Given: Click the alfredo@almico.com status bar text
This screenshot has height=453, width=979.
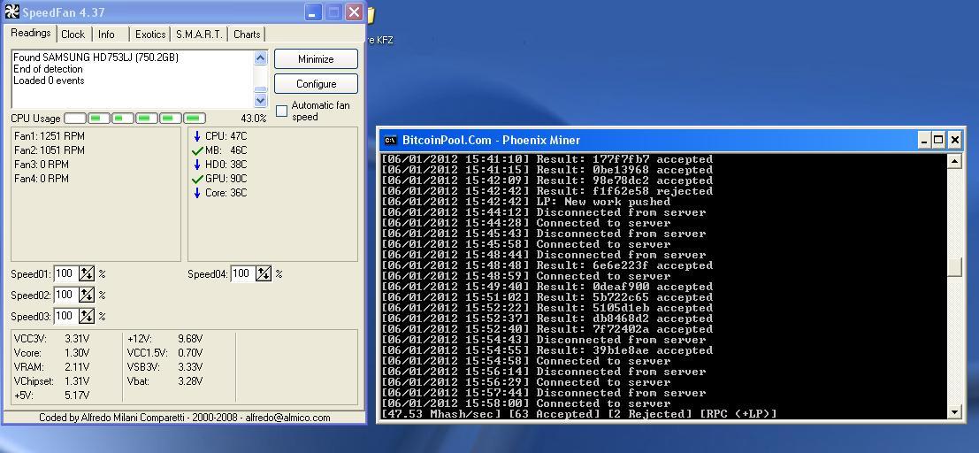Looking at the screenshot, I should 287,418.
